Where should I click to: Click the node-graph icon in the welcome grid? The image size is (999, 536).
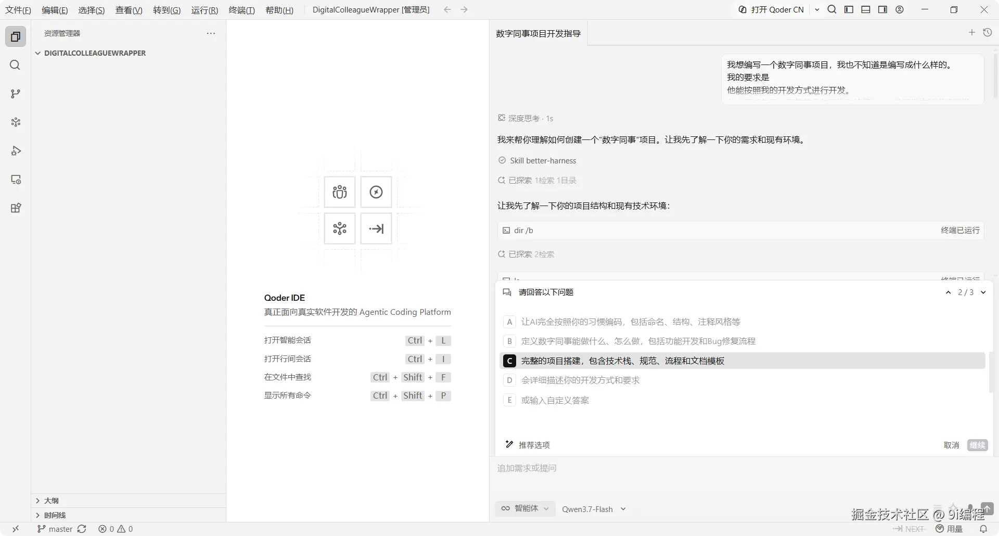[340, 228]
